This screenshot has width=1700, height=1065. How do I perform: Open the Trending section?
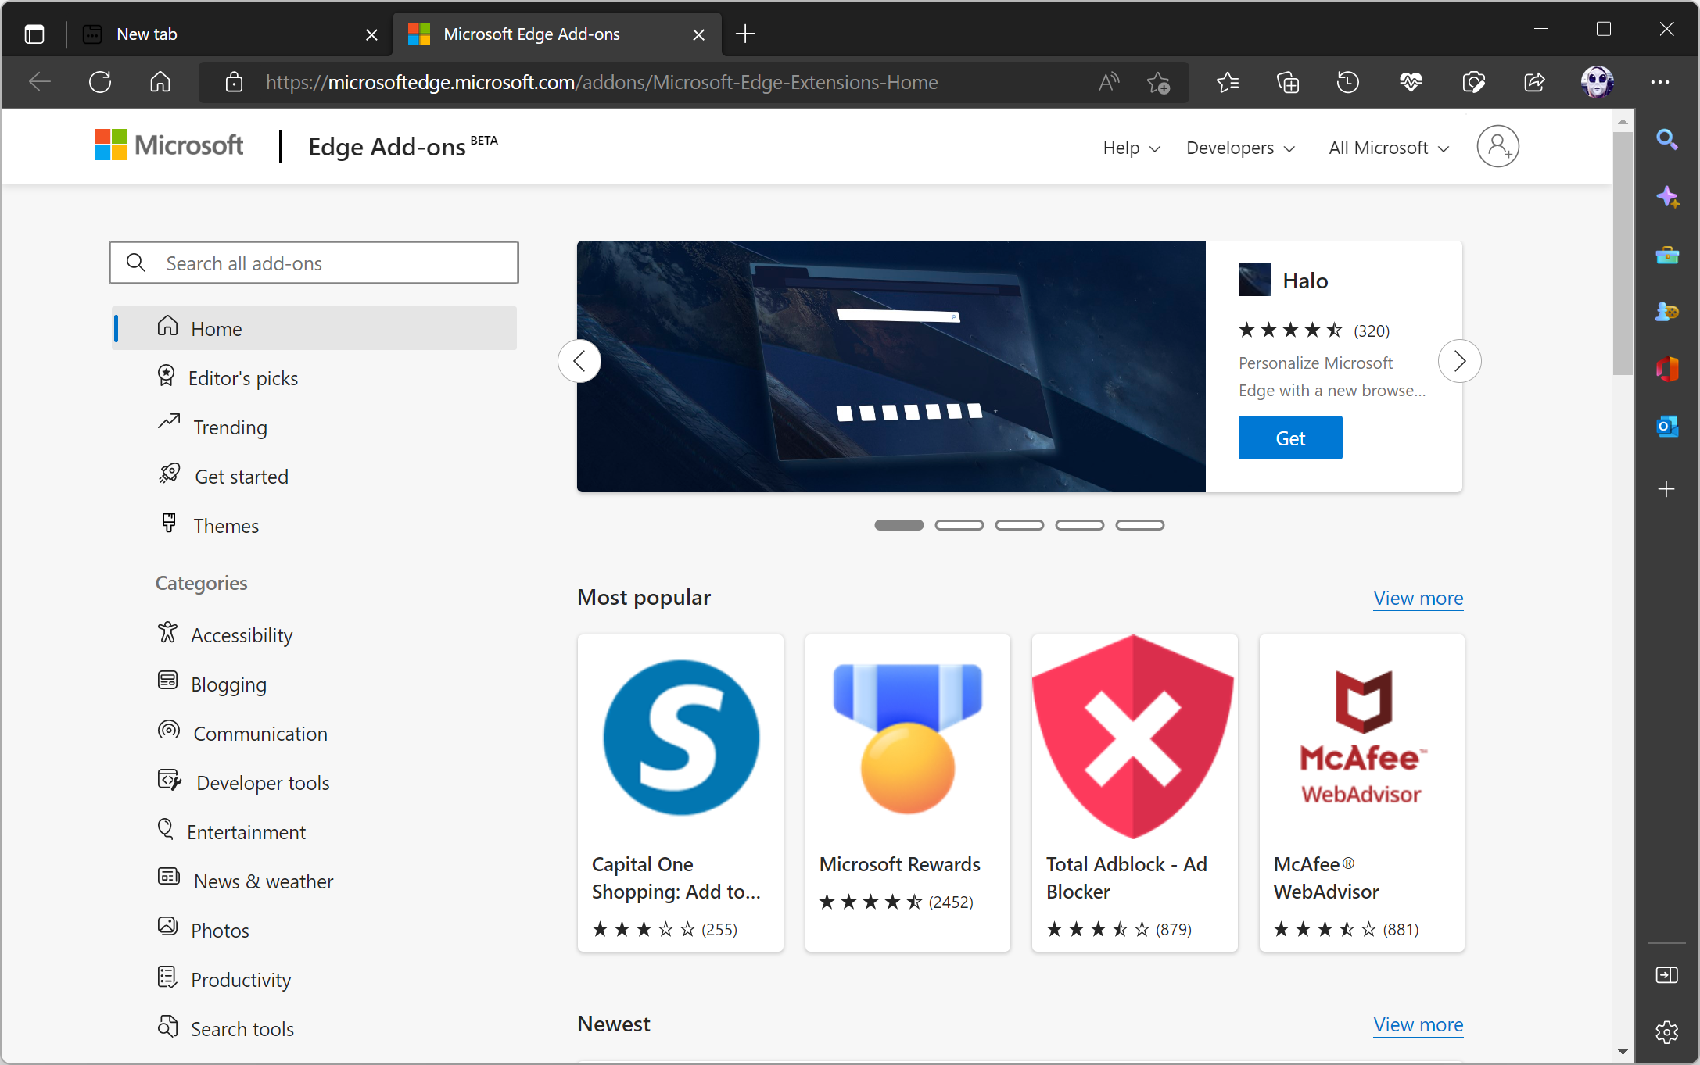(212, 427)
